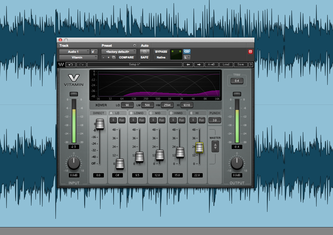Screen dimensions: 333x235
Task: Click the Save button
Action: pyautogui.click(x=240, y=64)
